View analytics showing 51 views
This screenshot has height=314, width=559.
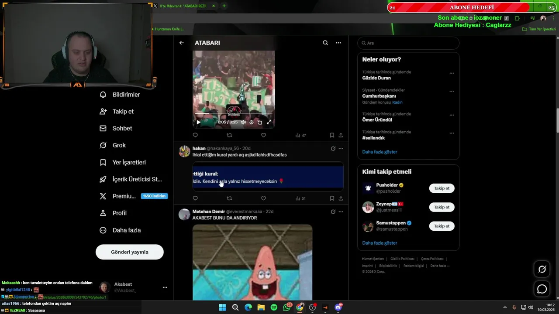click(x=300, y=198)
